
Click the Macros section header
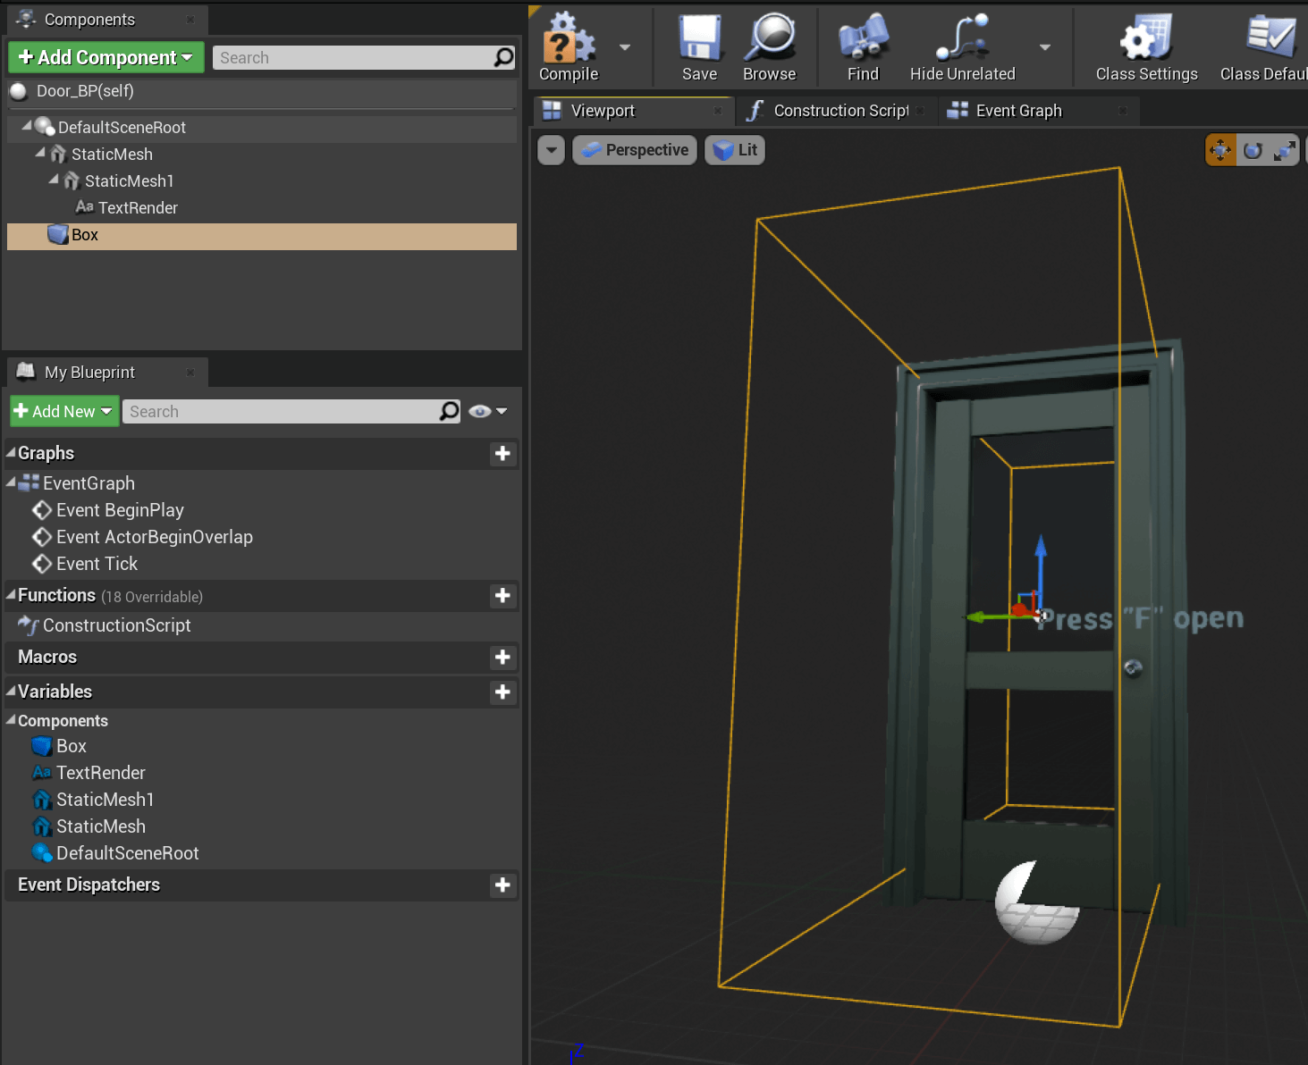click(x=262, y=658)
